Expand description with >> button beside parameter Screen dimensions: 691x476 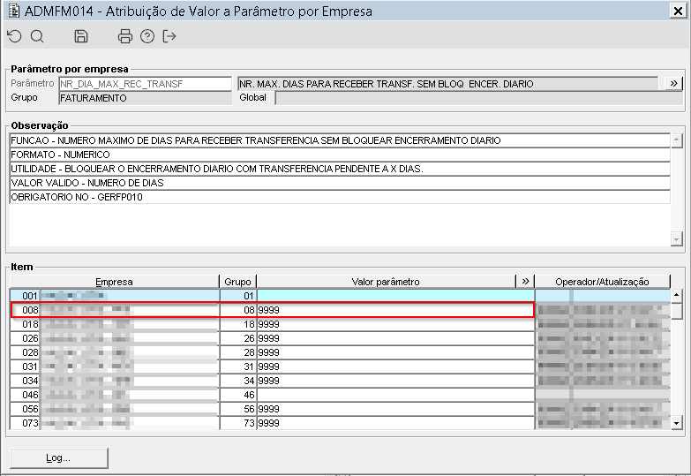(x=673, y=83)
